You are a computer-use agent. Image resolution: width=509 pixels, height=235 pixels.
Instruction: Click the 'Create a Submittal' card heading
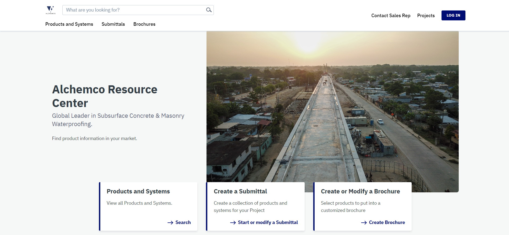240,191
